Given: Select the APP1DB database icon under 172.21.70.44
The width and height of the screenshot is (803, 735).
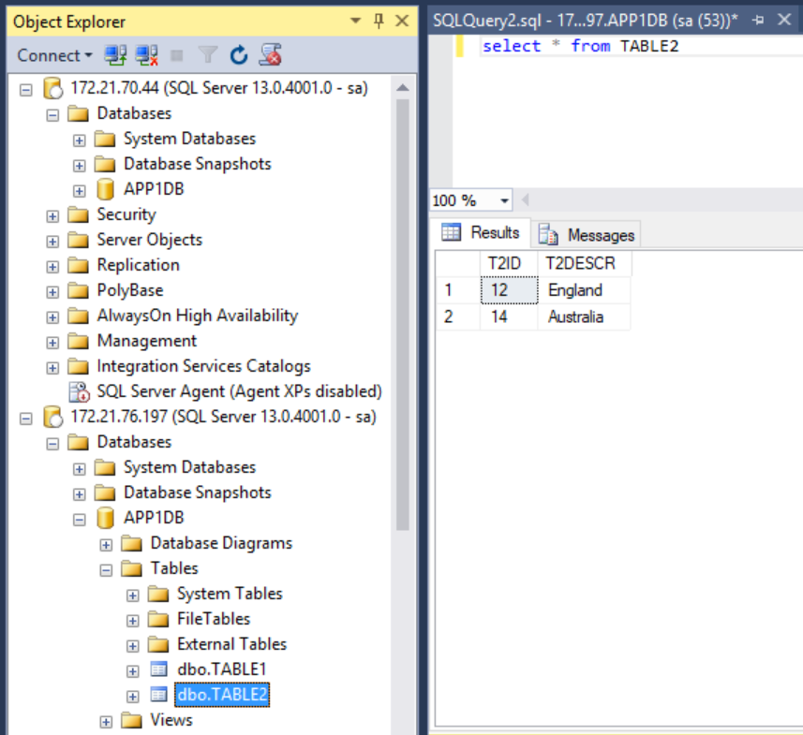Looking at the screenshot, I should (x=106, y=188).
